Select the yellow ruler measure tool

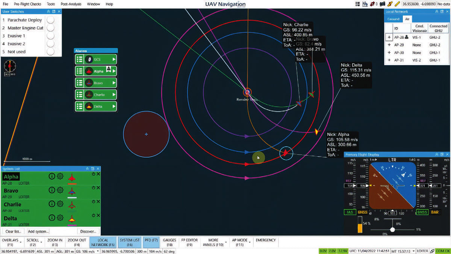(397, 4)
